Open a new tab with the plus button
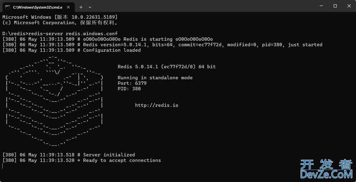This screenshot has width=356, height=182. (81, 7)
